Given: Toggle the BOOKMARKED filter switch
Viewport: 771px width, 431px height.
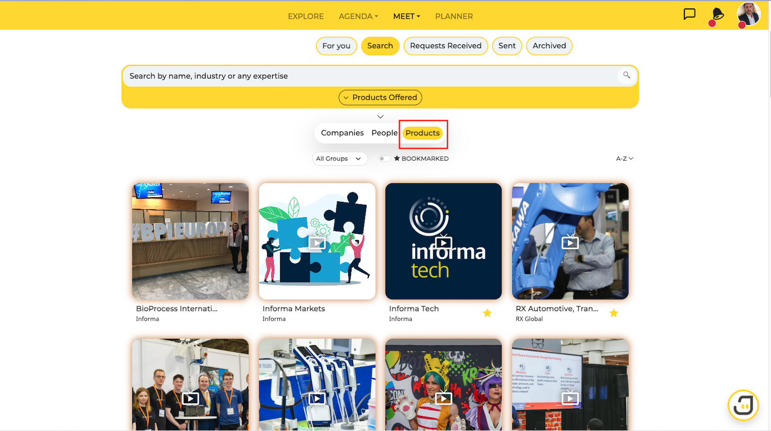Looking at the screenshot, I should click(x=384, y=158).
